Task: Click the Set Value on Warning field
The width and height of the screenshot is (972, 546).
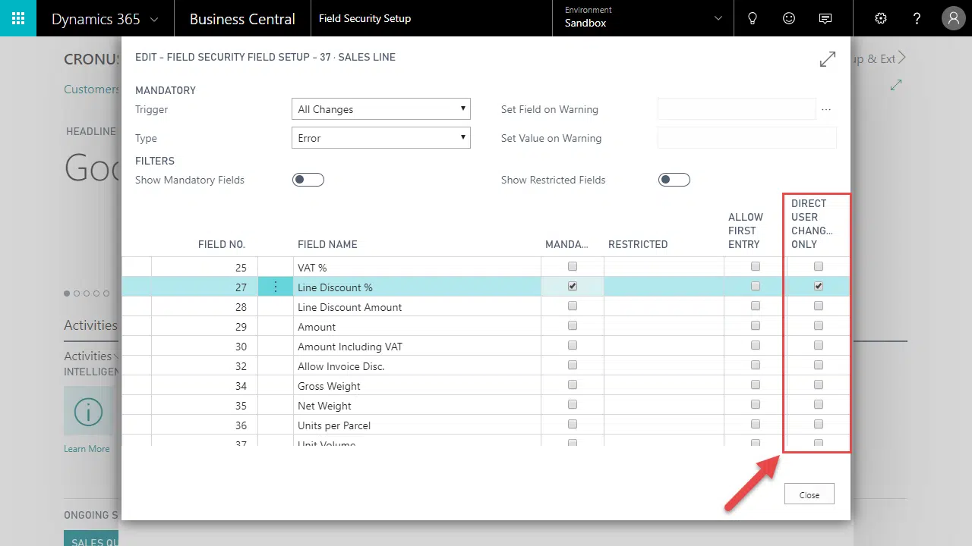Action: [746, 138]
